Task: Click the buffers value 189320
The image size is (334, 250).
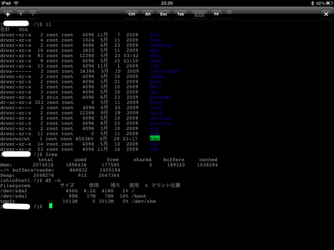Action: pos(176,165)
